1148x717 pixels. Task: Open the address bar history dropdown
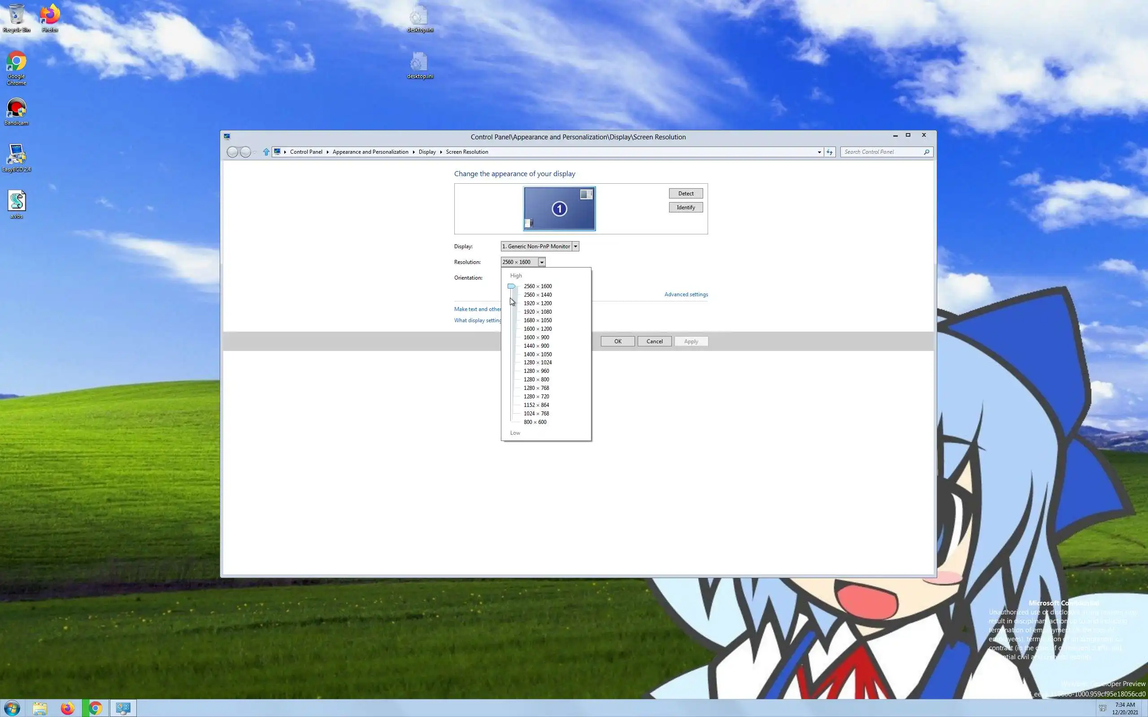pos(819,152)
